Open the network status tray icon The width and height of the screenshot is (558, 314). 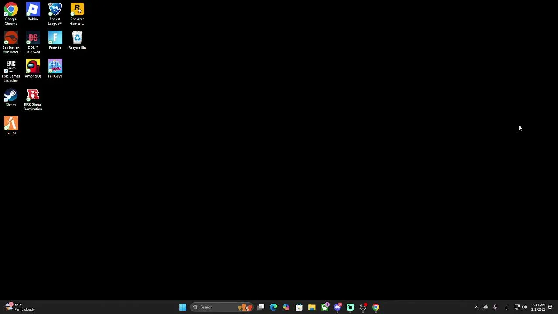517,307
